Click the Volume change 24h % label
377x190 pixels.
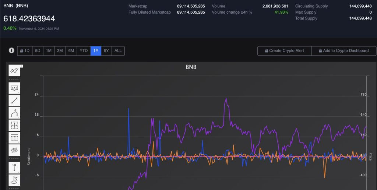[232, 12]
